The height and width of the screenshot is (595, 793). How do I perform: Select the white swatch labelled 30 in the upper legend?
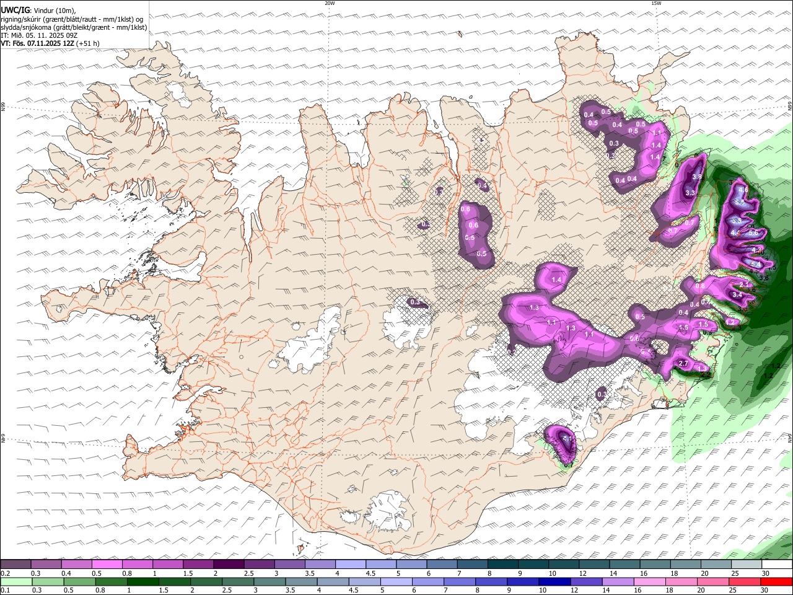(x=777, y=564)
